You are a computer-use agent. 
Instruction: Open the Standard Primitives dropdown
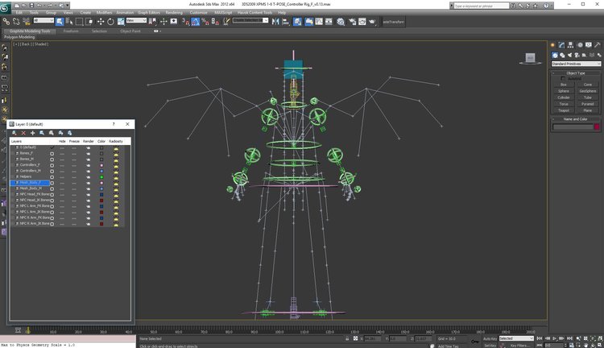click(x=576, y=64)
